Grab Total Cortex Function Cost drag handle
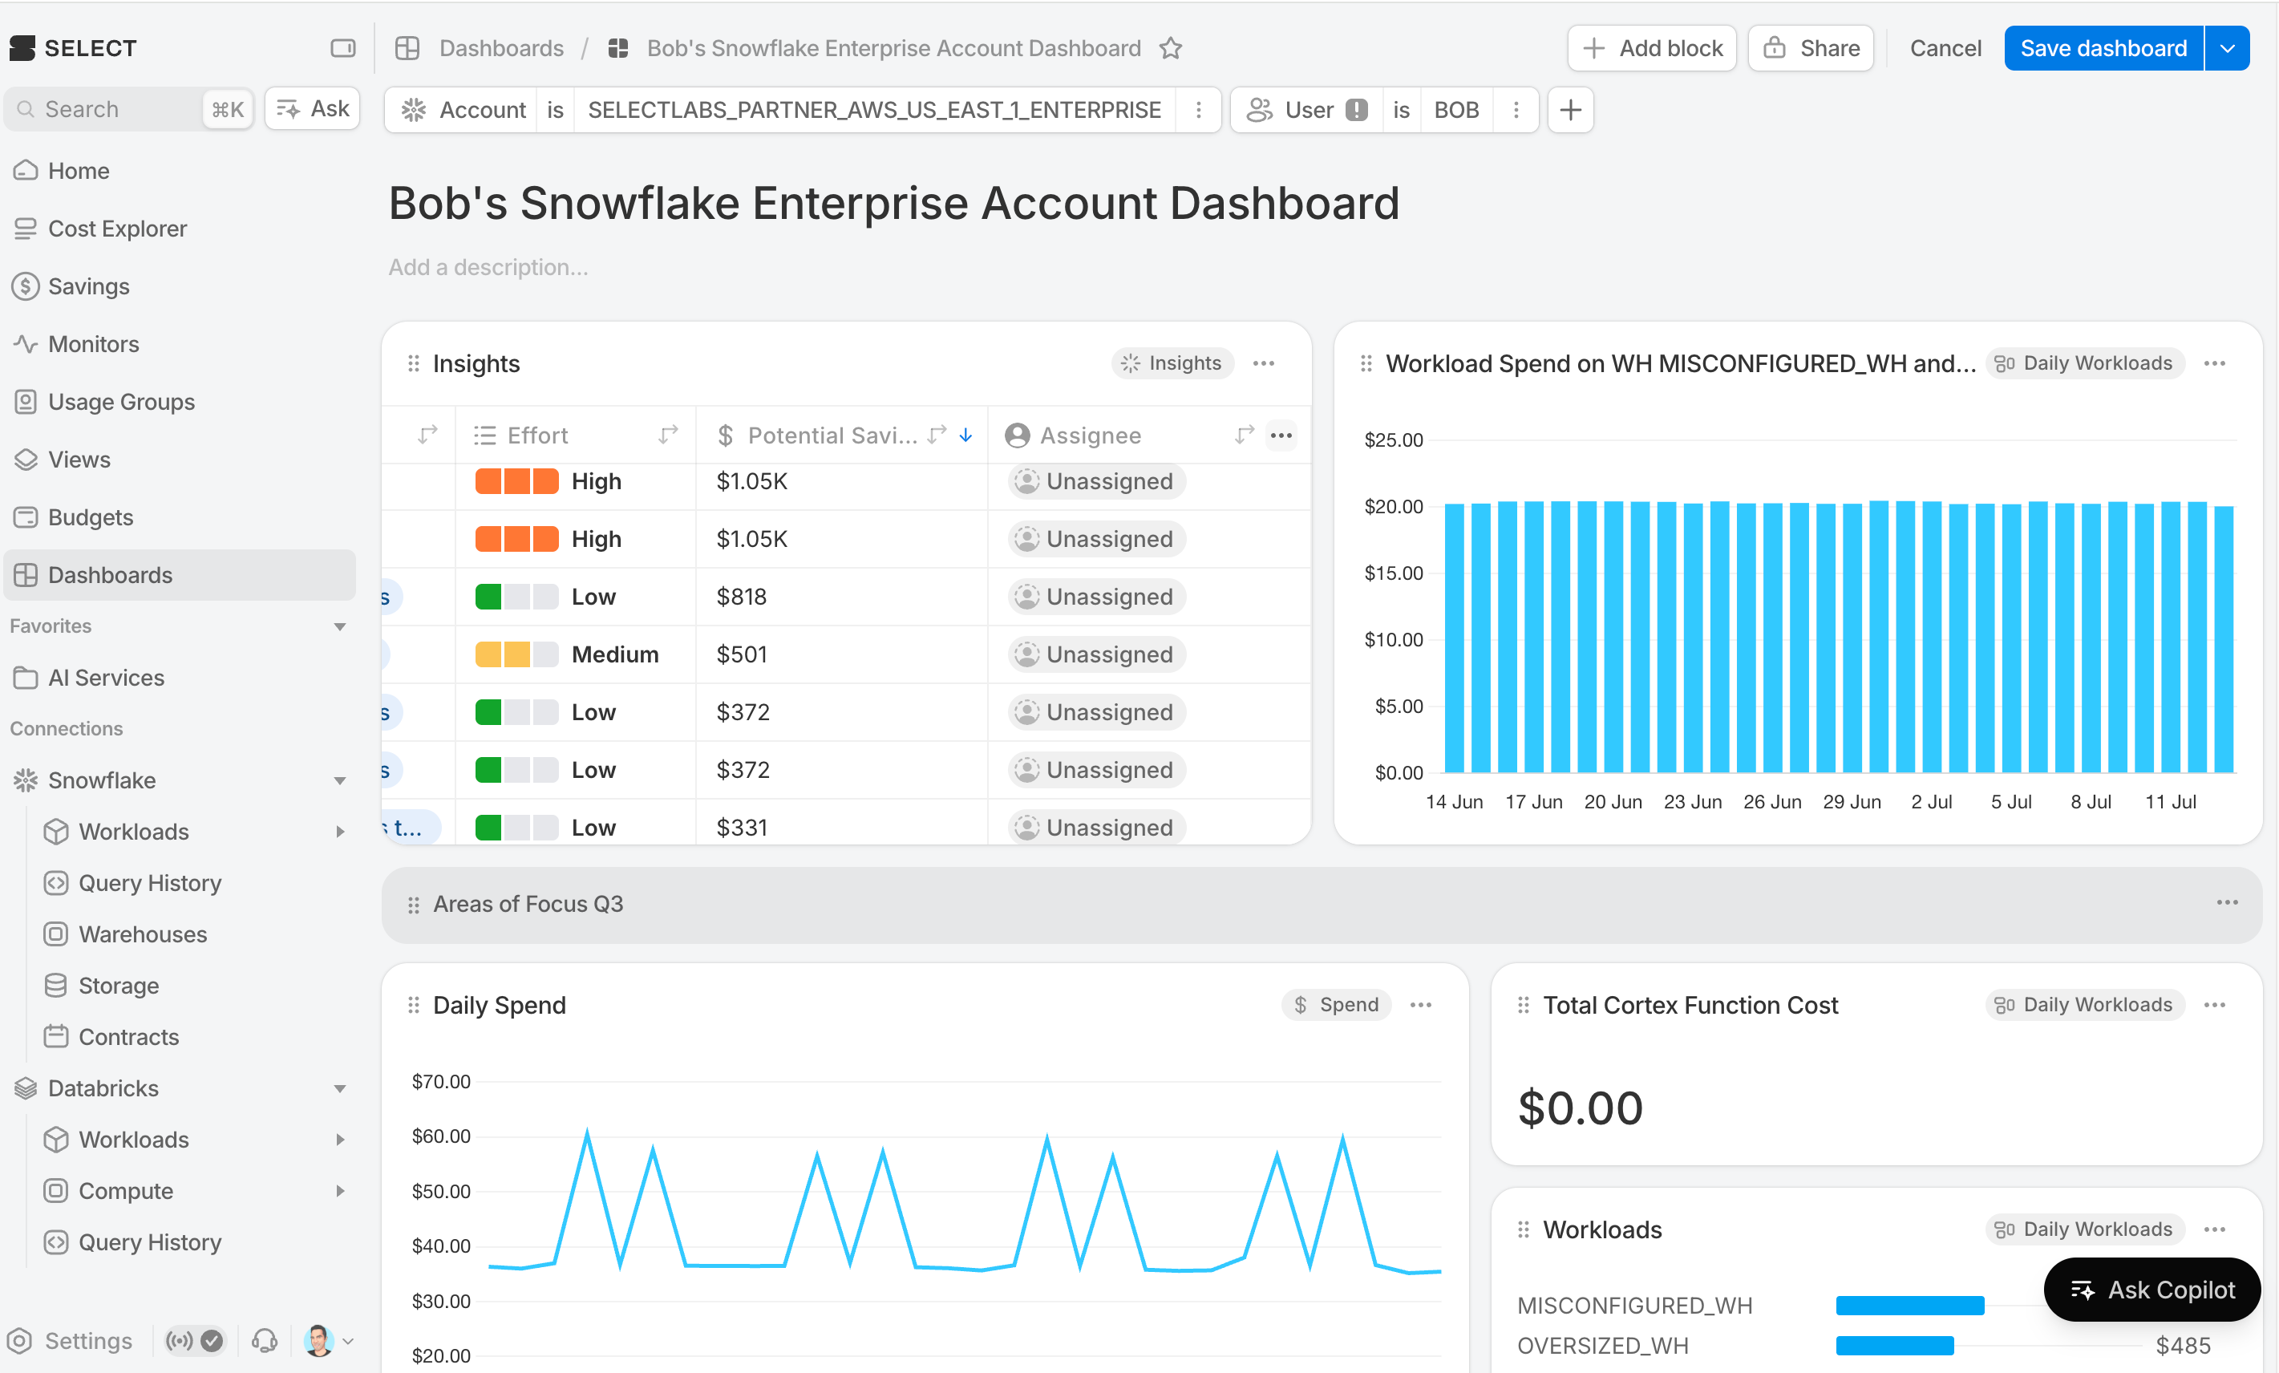Image resolution: width=2279 pixels, height=1373 pixels. click(x=1524, y=1006)
